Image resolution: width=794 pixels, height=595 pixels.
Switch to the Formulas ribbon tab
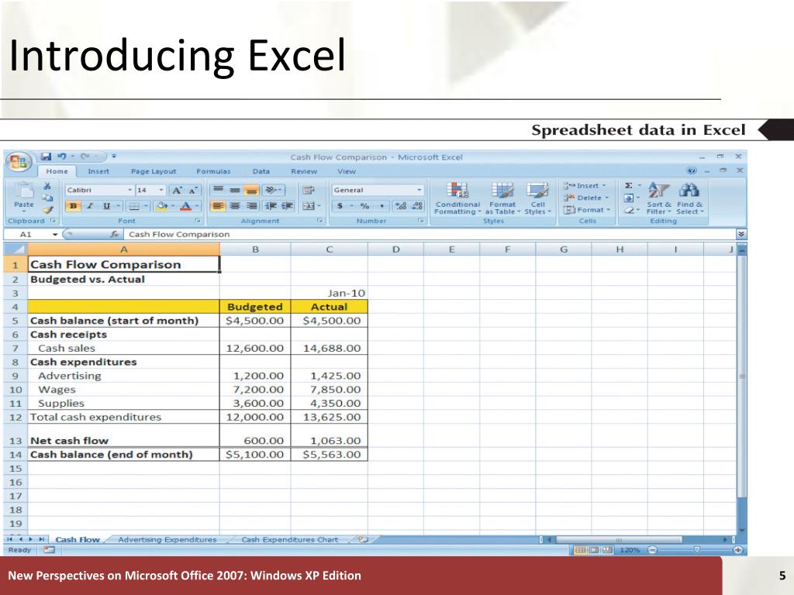tap(213, 171)
